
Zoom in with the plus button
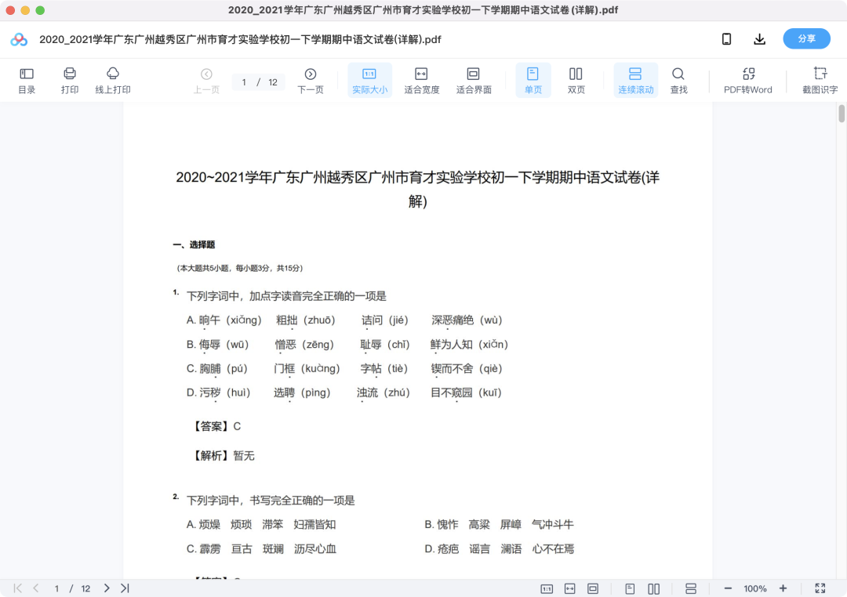click(783, 588)
